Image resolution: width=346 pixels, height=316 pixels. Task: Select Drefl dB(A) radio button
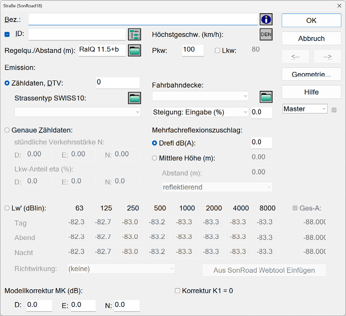click(x=155, y=143)
